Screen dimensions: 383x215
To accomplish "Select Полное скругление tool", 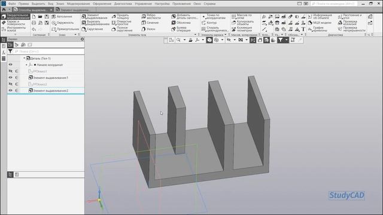I will (x=122, y=29).
